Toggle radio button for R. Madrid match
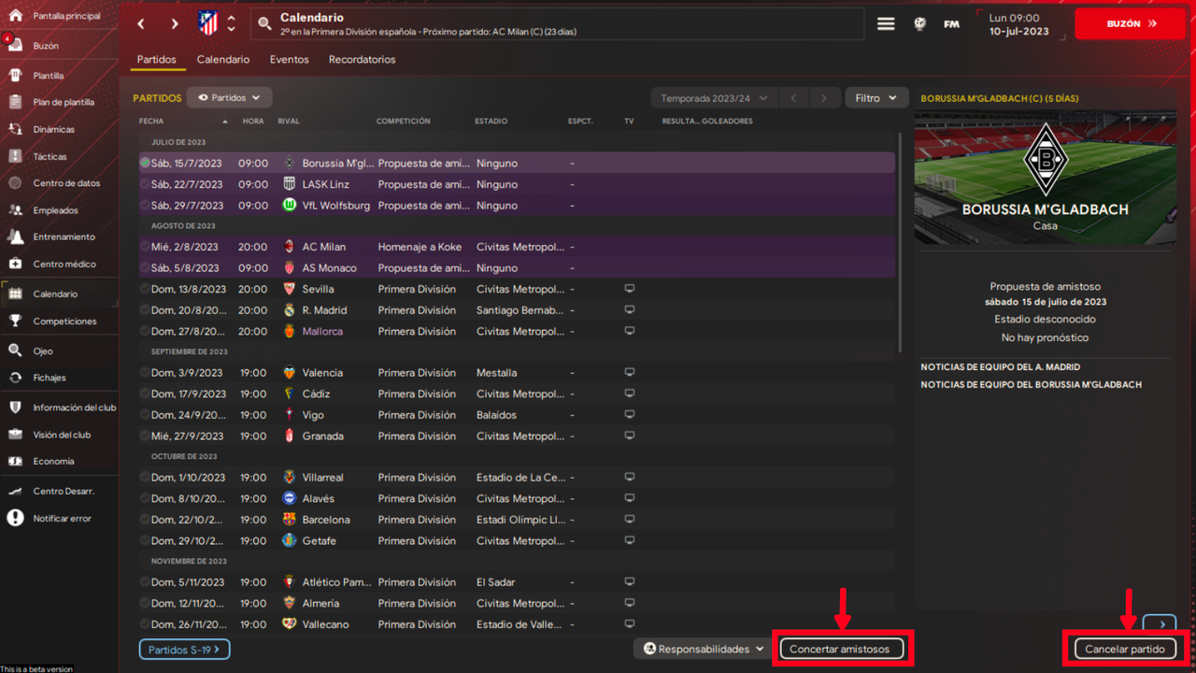Screen dimensions: 1196x673 pyautogui.click(x=145, y=309)
